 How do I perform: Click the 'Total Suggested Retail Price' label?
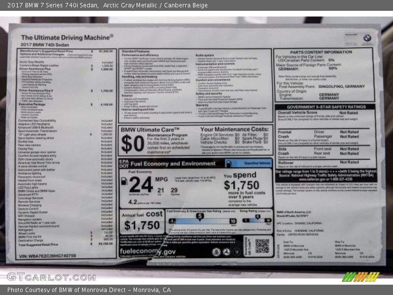(x=38, y=244)
